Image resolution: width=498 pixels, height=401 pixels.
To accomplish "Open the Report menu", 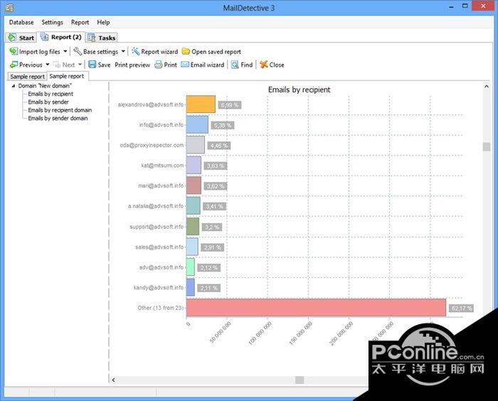I will point(80,22).
